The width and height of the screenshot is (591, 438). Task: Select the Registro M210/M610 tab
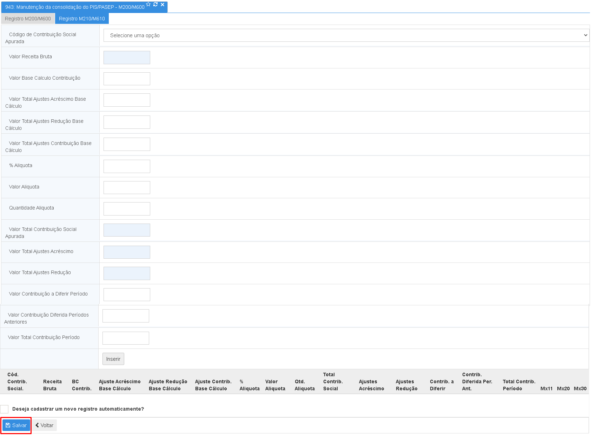(82, 19)
